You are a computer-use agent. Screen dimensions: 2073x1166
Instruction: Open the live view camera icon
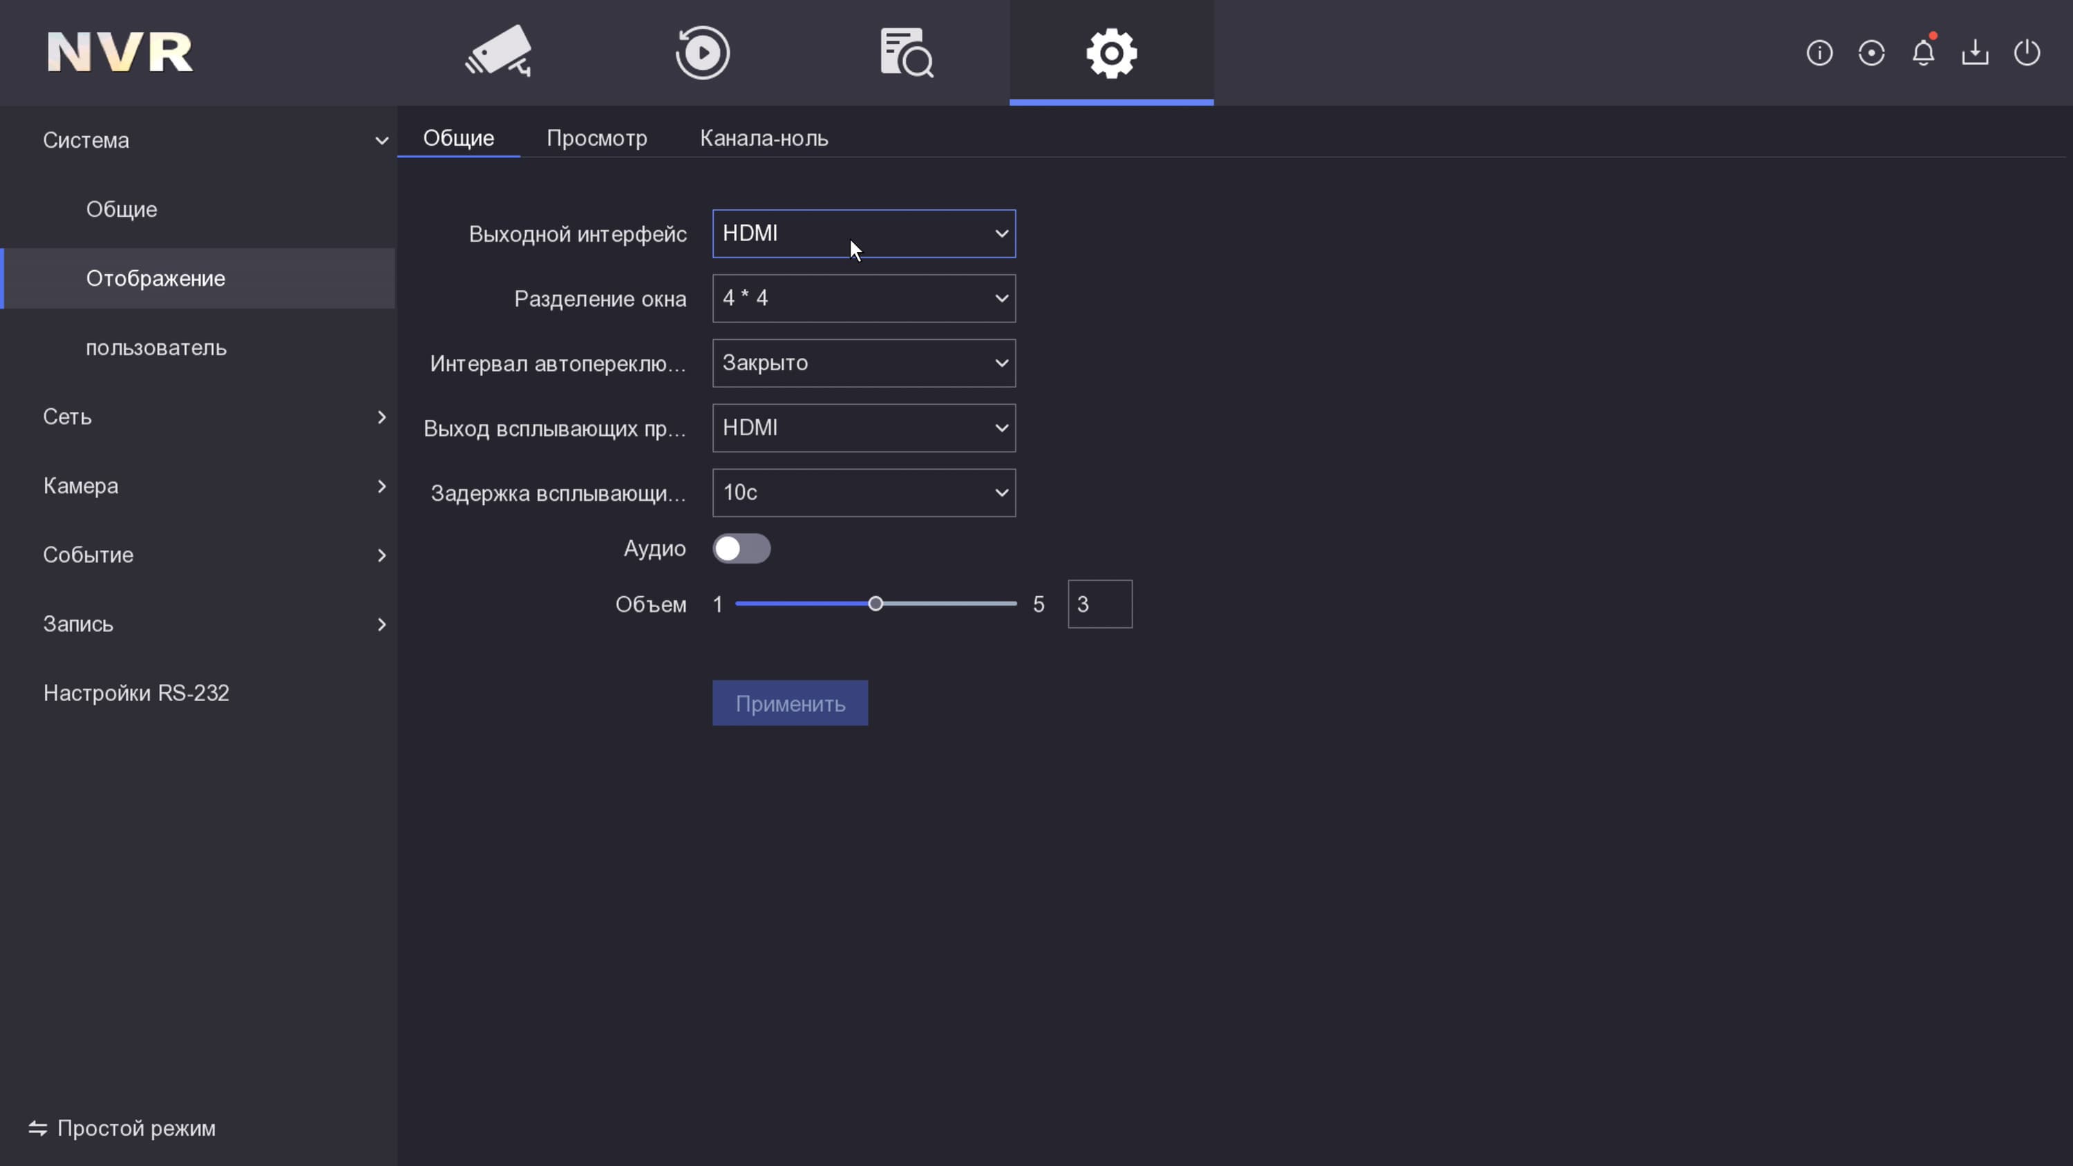[x=499, y=52]
